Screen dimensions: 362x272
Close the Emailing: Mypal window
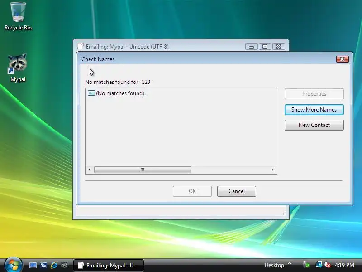click(x=278, y=47)
